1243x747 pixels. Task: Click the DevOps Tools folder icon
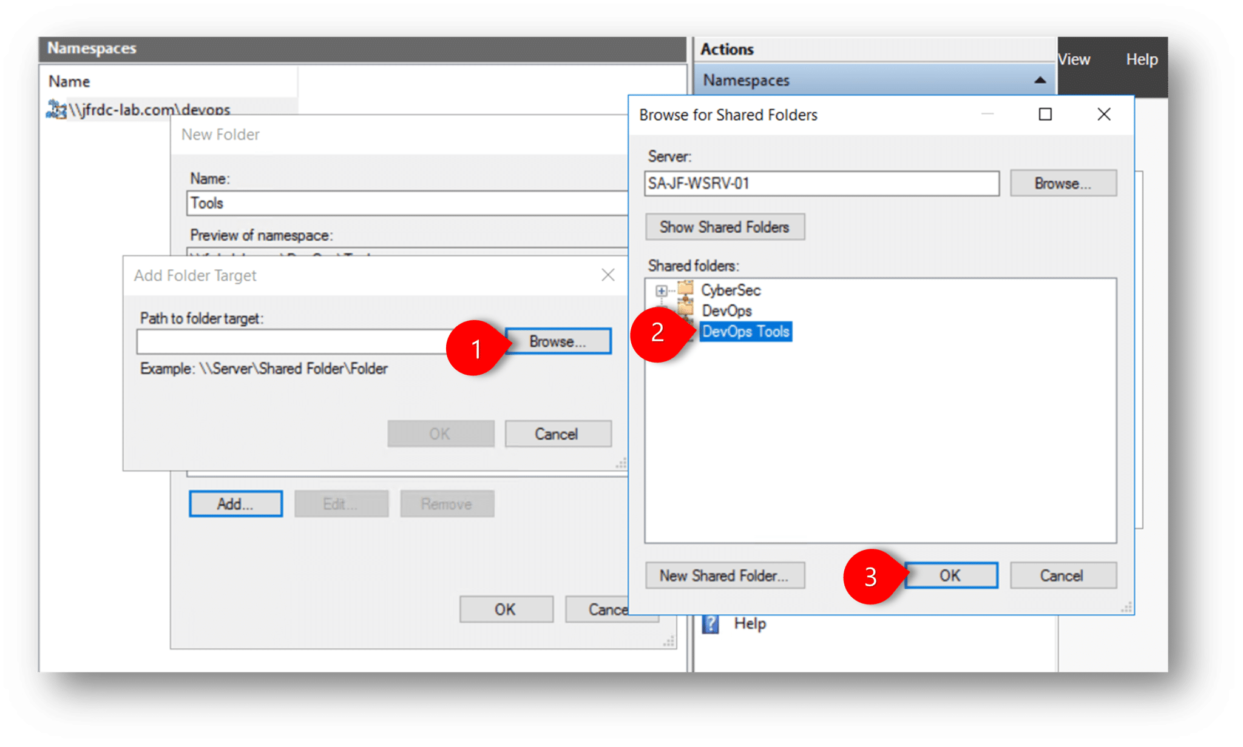click(x=689, y=331)
